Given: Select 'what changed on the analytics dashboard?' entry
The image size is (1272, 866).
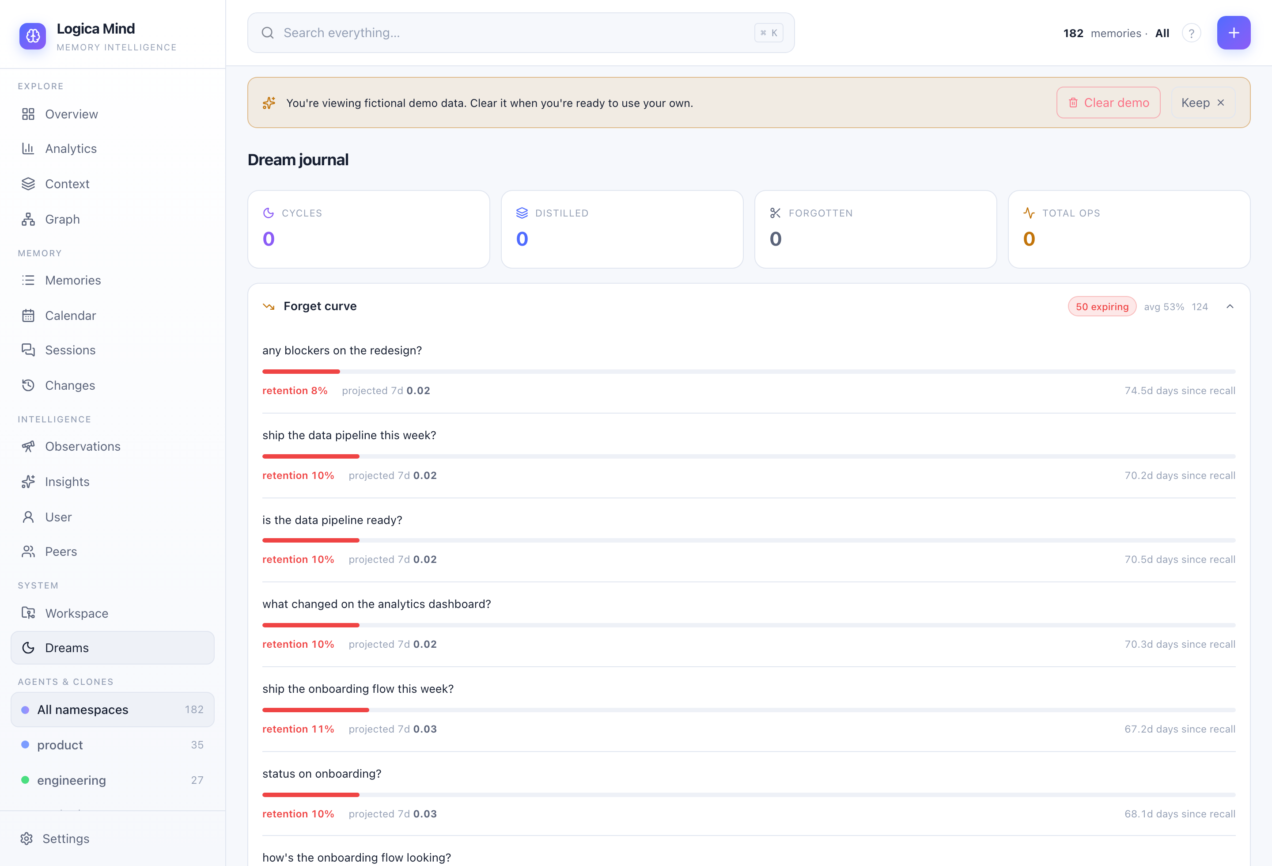Looking at the screenshot, I should pyautogui.click(x=377, y=604).
